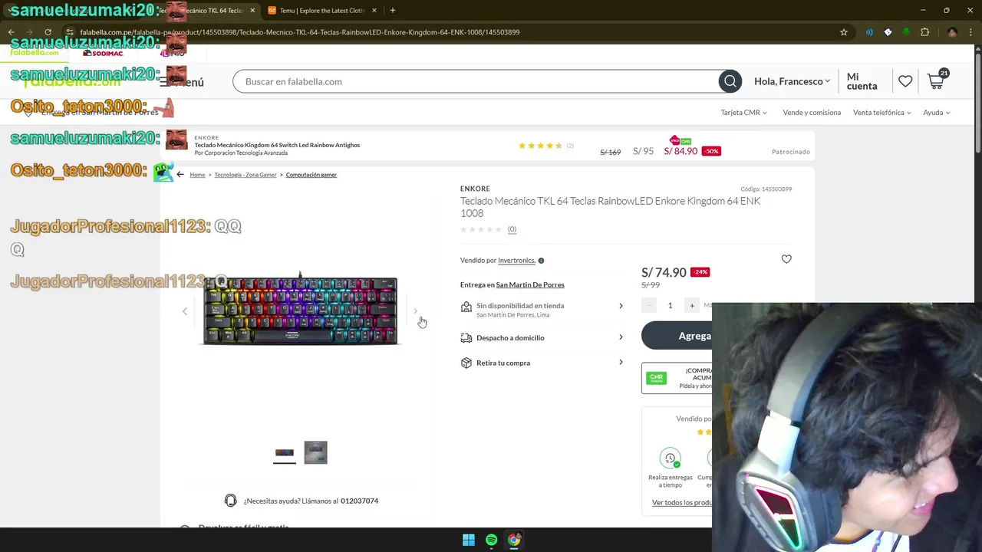Go back using the breadcrumb arrow

click(x=180, y=175)
